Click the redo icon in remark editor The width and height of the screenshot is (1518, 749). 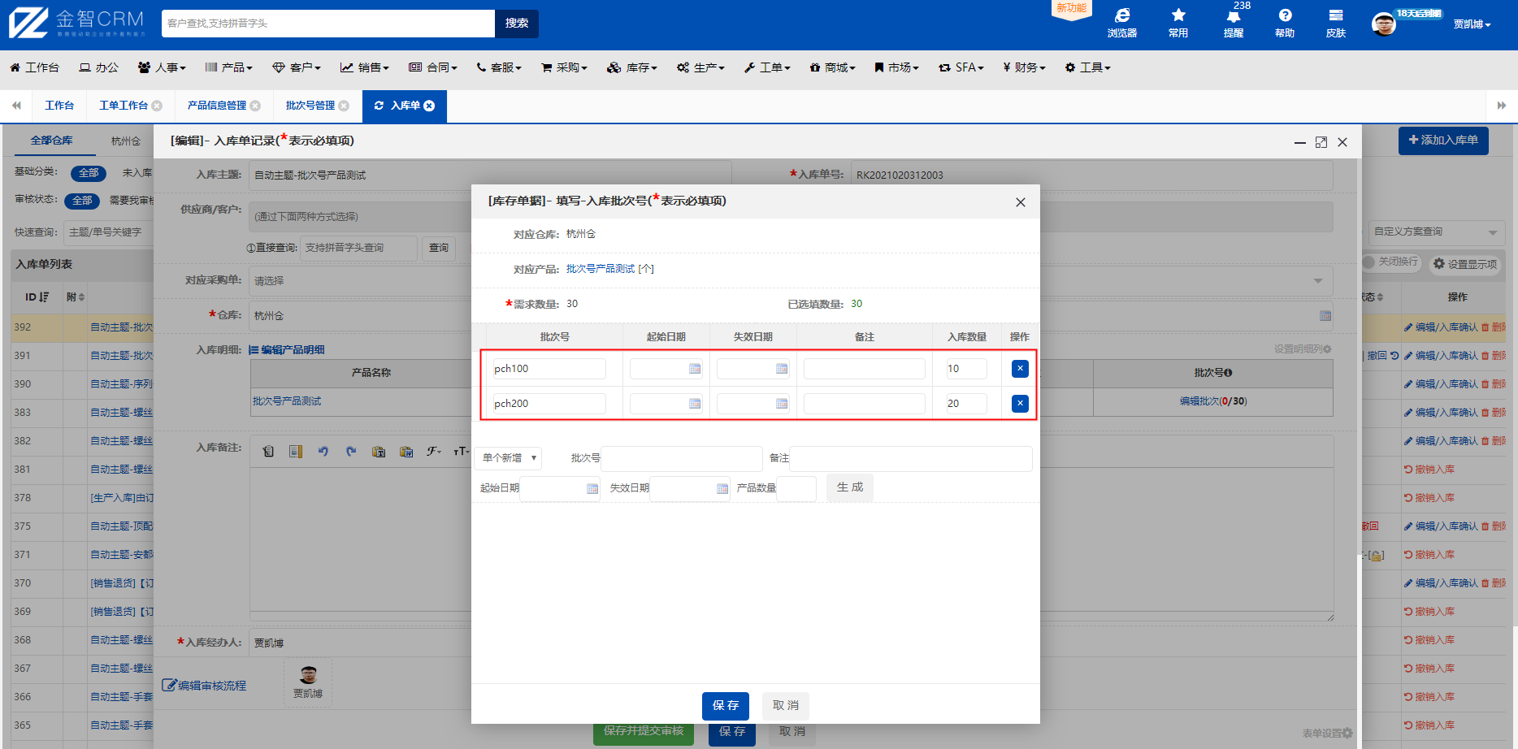pyautogui.click(x=351, y=451)
